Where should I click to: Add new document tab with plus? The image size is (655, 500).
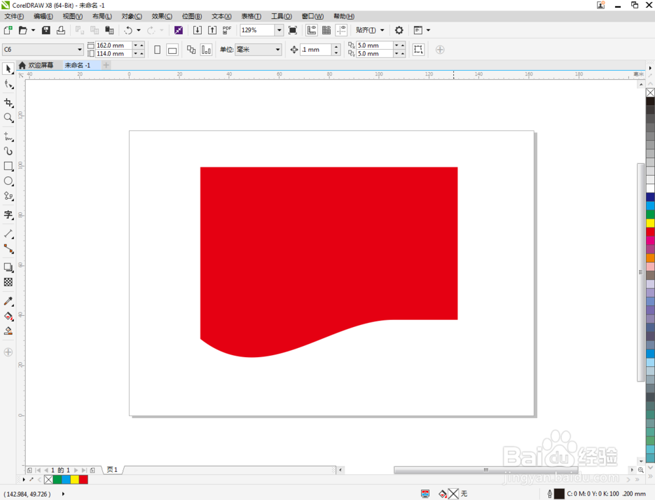106,66
